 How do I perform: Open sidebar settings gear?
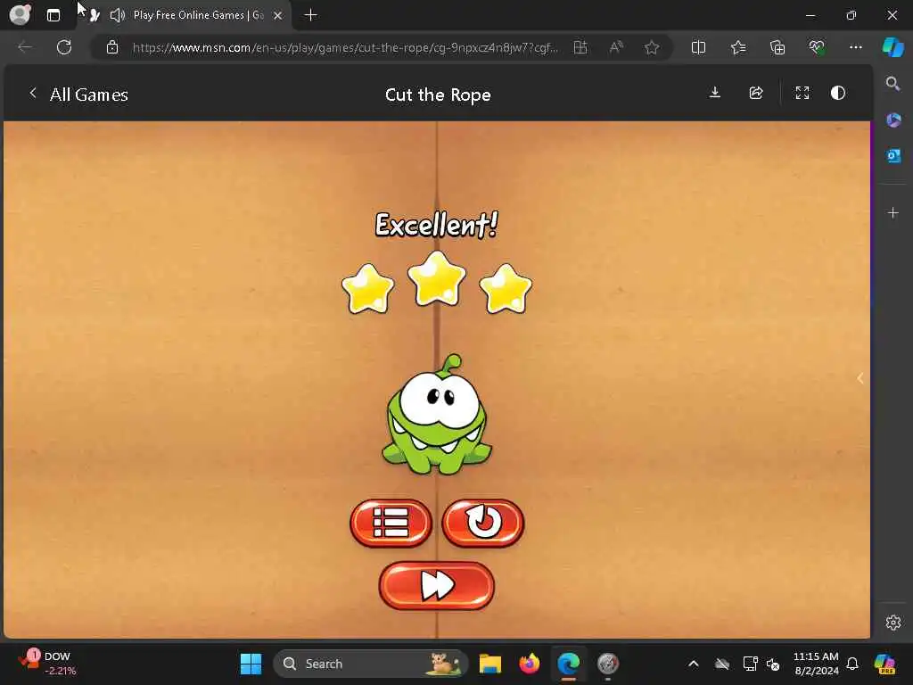pyautogui.click(x=893, y=623)
